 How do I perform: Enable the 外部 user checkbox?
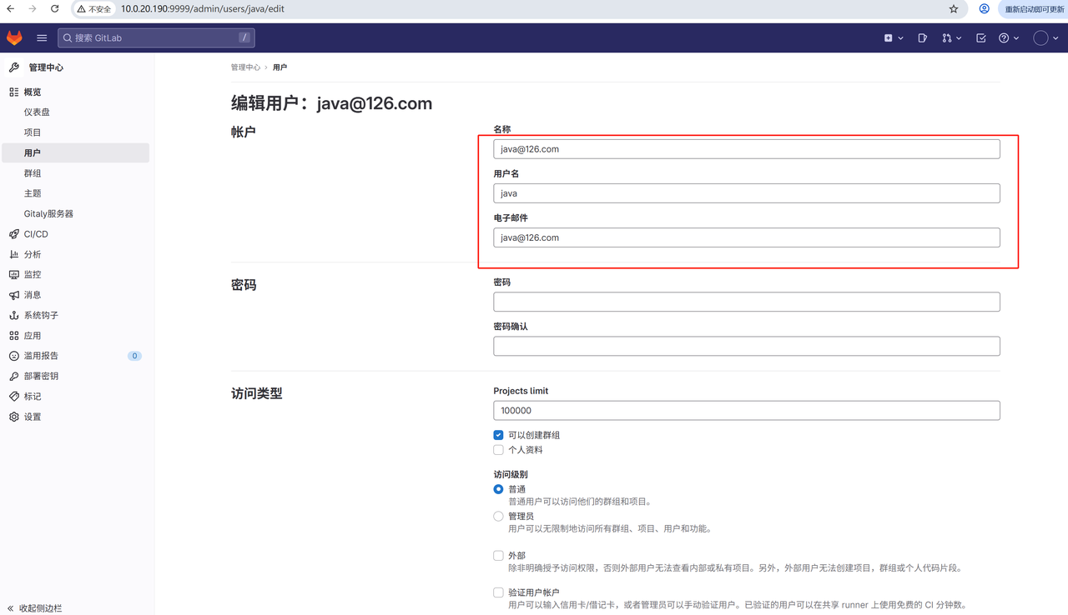[498, 556]
